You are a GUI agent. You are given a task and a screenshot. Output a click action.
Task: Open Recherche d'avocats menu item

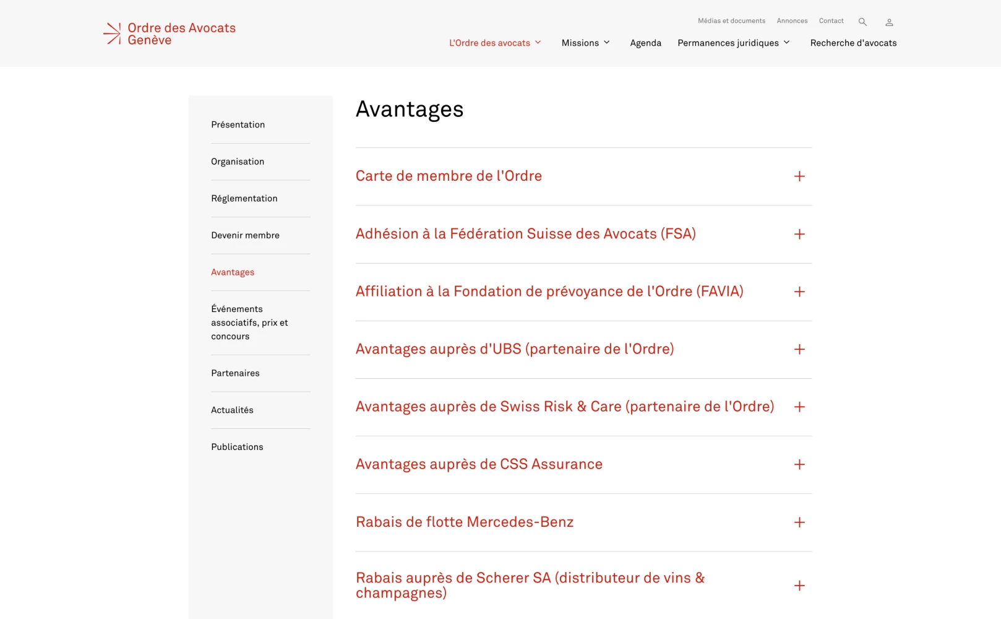(x=853, y=43)
